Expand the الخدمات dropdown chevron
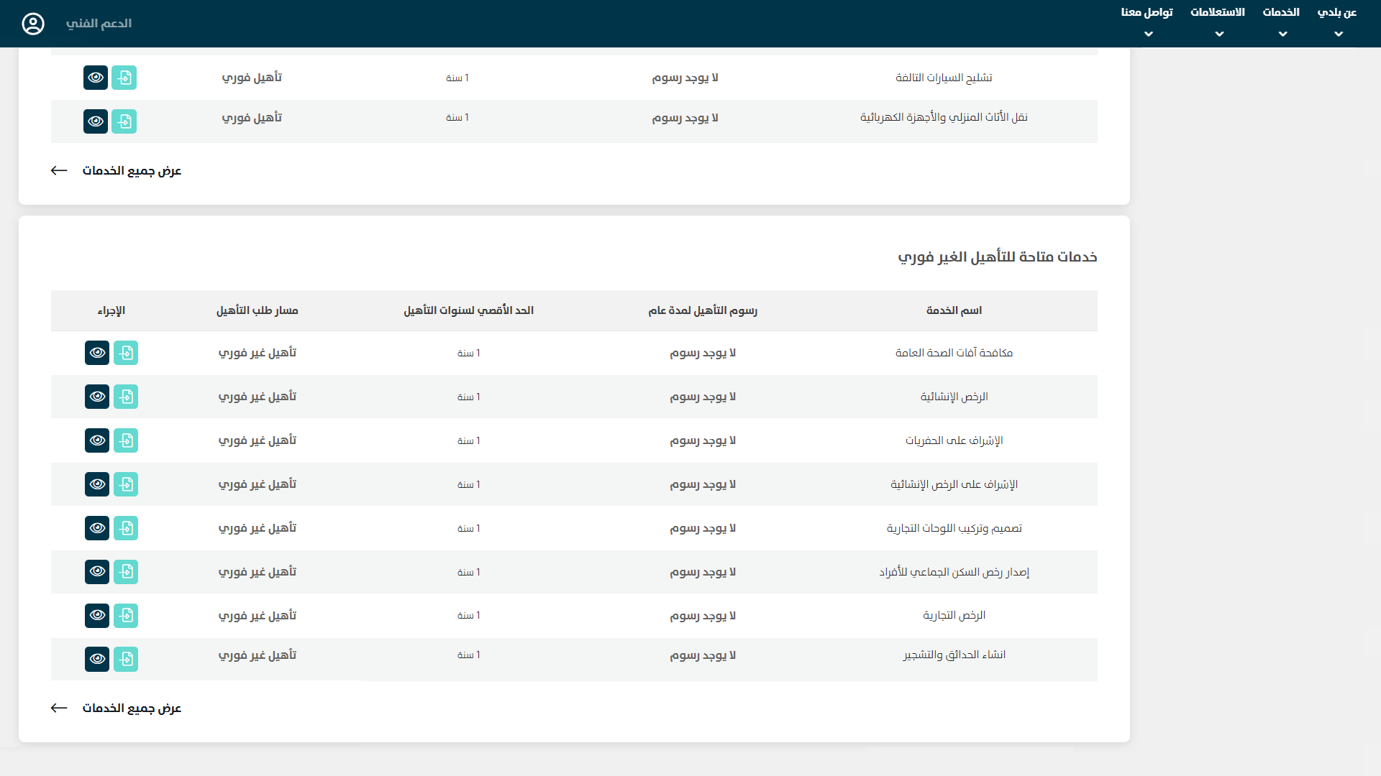The height and width of the screenshot is (776, 1381). tap(1282, 34)
